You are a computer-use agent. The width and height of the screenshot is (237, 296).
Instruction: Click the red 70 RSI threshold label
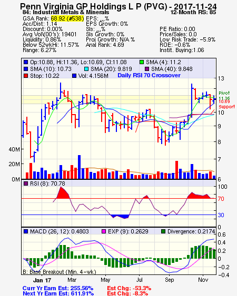(221, 199)
